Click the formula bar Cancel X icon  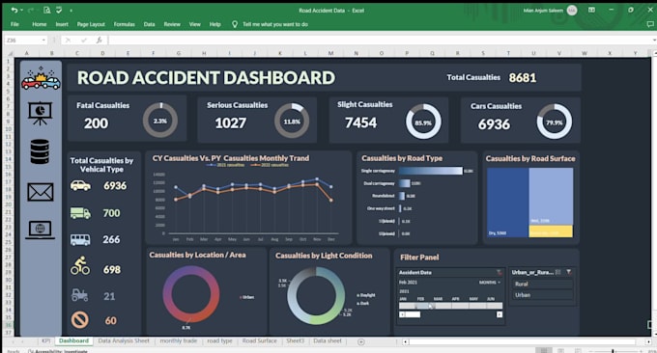(x=68, y=41)
